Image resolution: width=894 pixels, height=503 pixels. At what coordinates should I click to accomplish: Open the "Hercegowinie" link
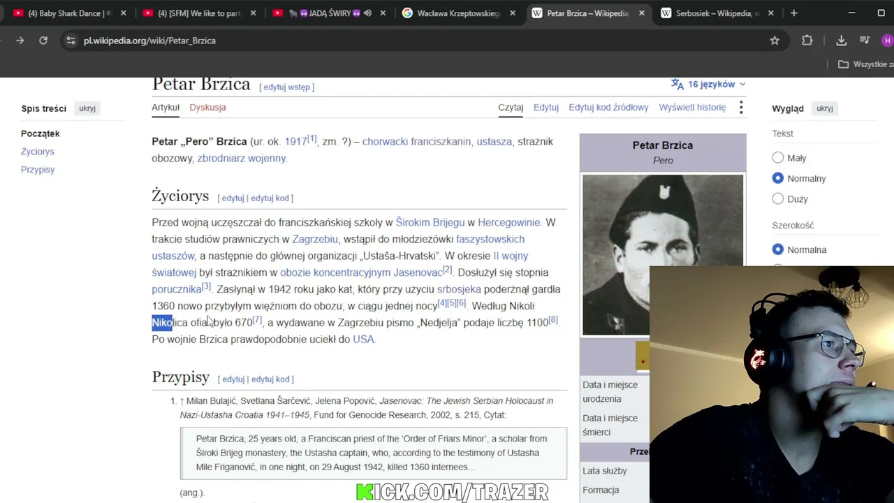509,223
